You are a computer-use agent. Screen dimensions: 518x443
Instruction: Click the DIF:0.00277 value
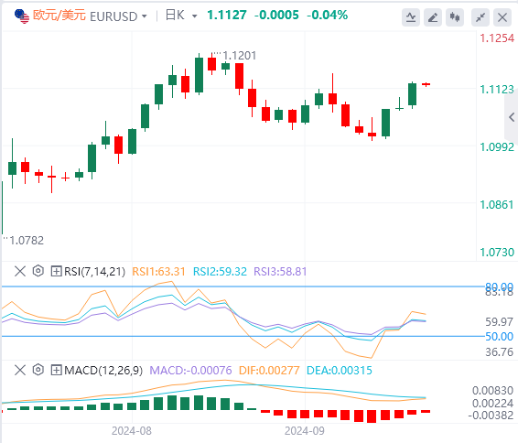269,371
